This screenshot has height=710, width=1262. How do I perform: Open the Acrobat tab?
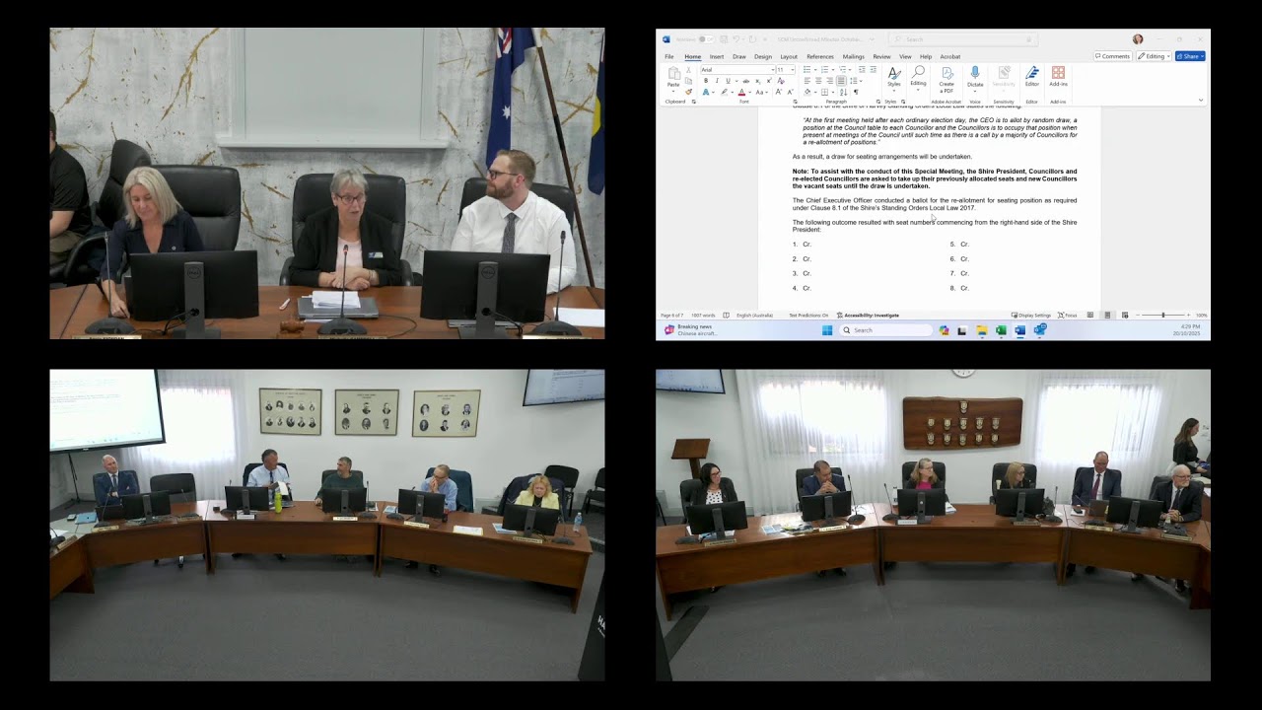click(950, 56)
